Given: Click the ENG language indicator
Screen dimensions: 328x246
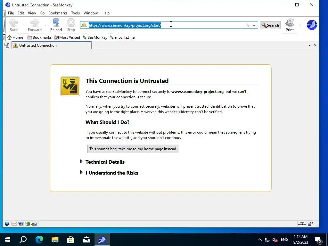Looking at the screenshot, I should click(x=284, y=240).
